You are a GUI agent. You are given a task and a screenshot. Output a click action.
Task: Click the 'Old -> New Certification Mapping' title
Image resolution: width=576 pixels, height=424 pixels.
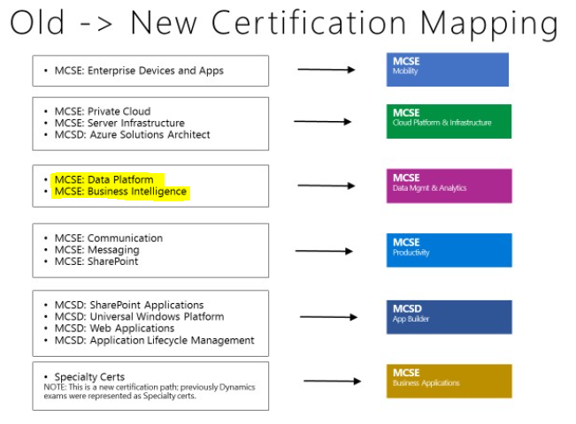[x=284, y=24]
